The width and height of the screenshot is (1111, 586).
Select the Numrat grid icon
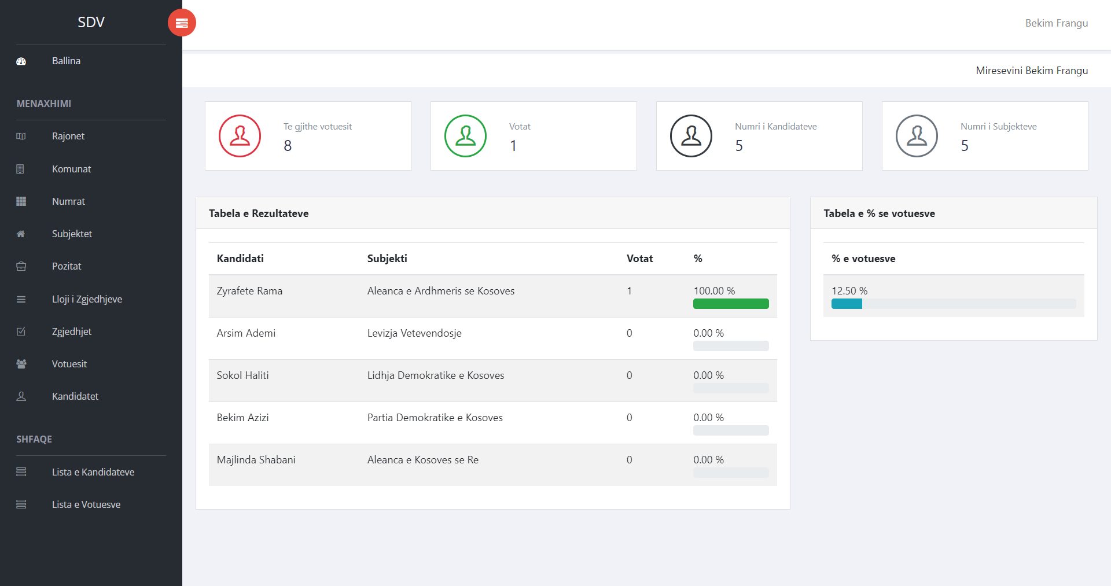(x=21, y=201)
